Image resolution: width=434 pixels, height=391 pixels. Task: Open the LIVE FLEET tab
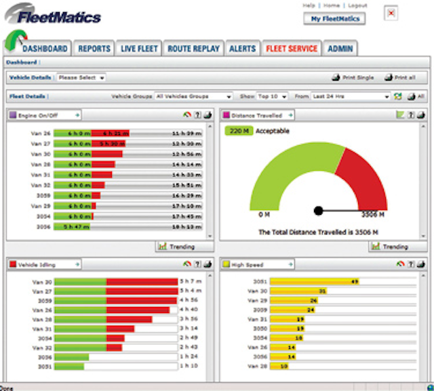(x=139, y=49)
